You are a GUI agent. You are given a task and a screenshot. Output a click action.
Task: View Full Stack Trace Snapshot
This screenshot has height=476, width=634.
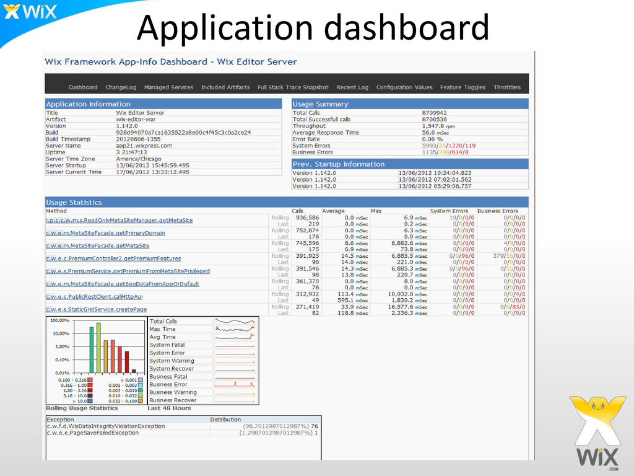[293, 87]
